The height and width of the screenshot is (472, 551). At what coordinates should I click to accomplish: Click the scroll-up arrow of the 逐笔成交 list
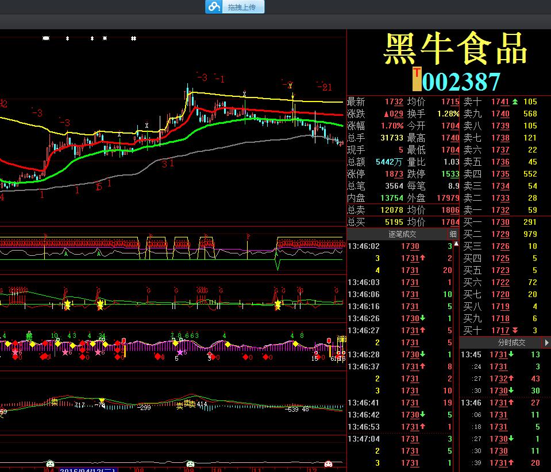click(x=456, y=243)
